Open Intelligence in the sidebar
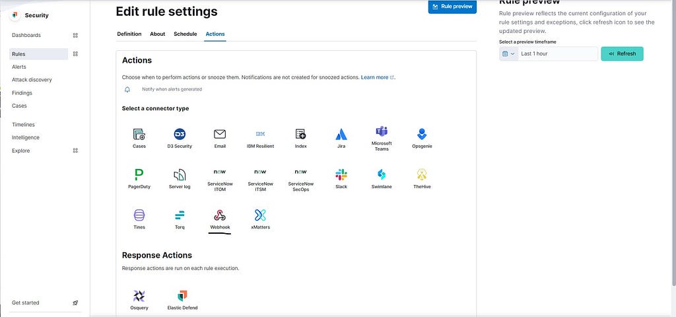The height and width of the screenshot is (317, 676). click(x=26, y=137)
